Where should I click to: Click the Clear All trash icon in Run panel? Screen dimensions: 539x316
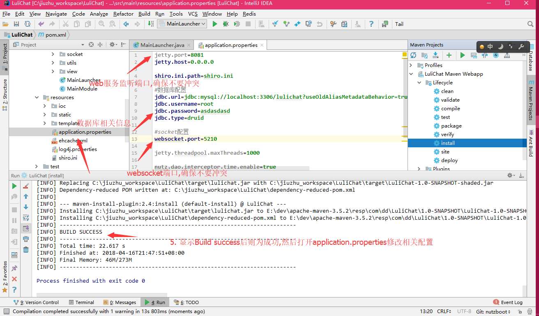(26, 249)
